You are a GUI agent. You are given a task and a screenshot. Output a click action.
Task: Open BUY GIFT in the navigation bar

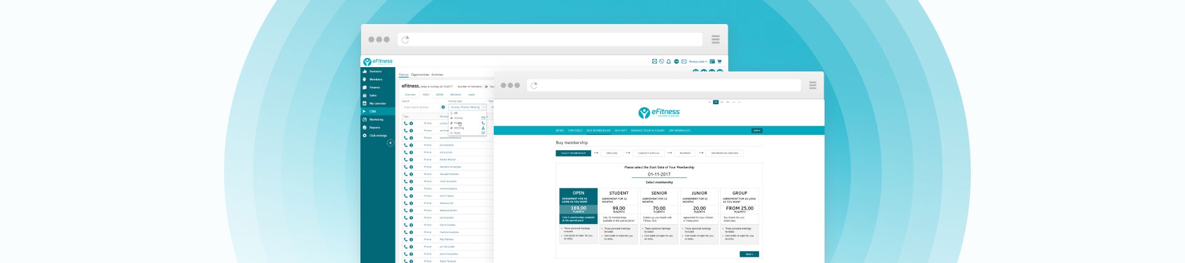click(x=621, y=131)
